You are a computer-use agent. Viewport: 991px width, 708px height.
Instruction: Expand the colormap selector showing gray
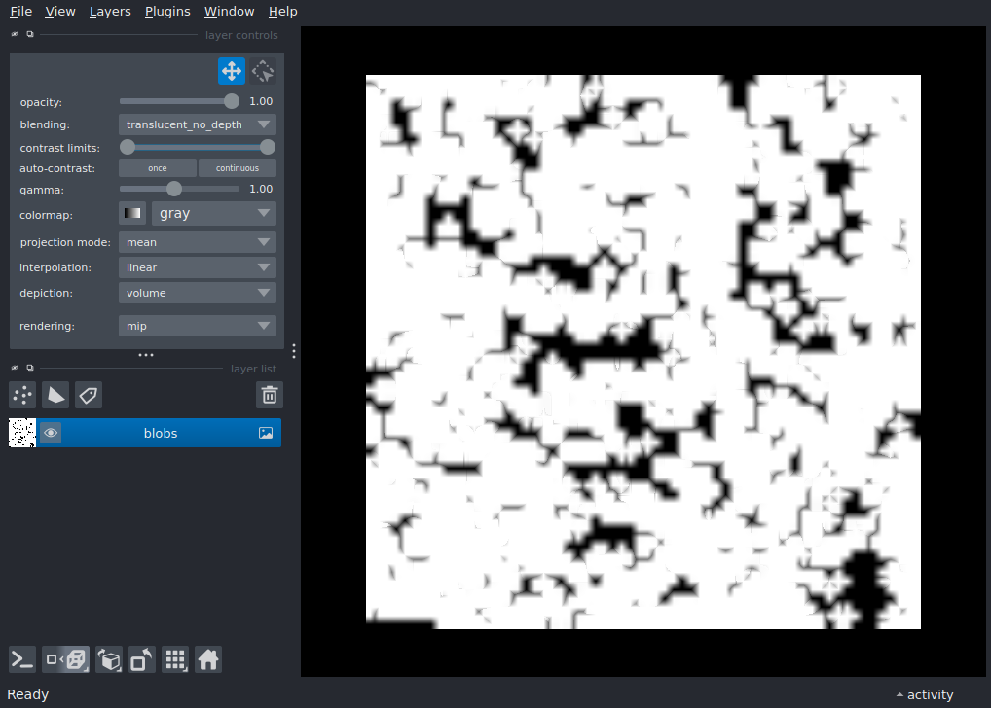click(x=213, y=212)
